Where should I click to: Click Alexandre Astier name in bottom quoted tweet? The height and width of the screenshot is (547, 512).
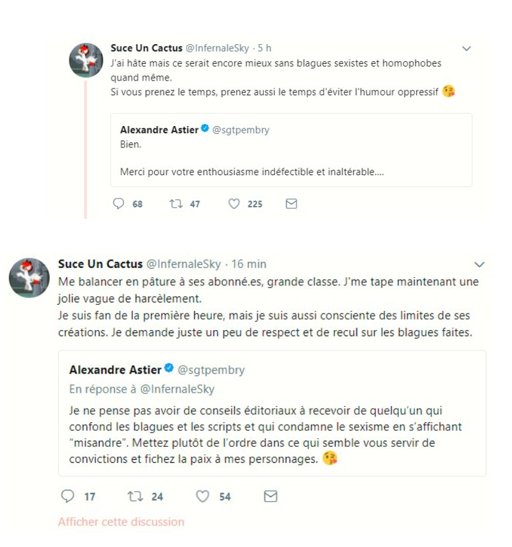[115, 370]
